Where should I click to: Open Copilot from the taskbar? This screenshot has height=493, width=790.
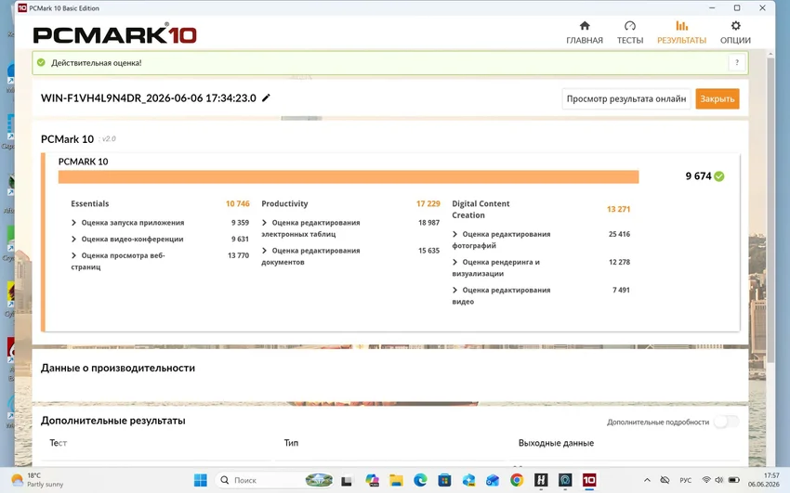[x=373, y=480]
